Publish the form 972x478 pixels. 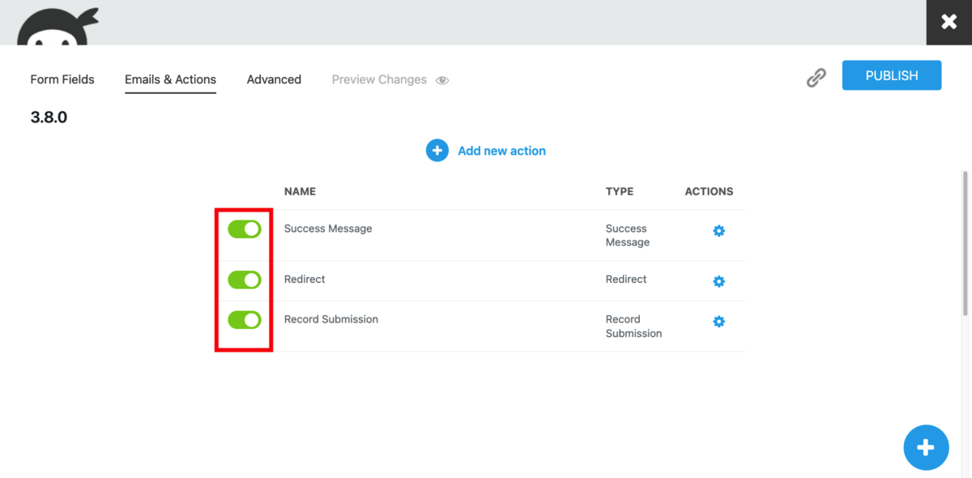pos(891,75)
